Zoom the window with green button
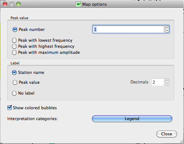The width and height of the screenshot is (184, 144). (18, 4)
